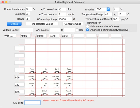140x108 pixels.
Task: Click the Peace key switch symbol
Action: point(32,72)
